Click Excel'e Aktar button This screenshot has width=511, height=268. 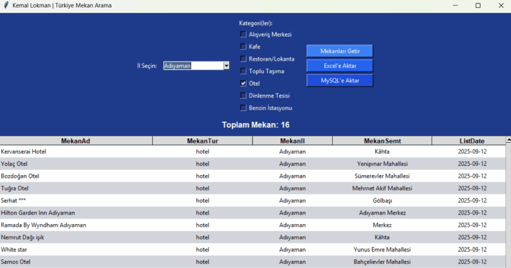pyautogui.click(x=339, y=66)
